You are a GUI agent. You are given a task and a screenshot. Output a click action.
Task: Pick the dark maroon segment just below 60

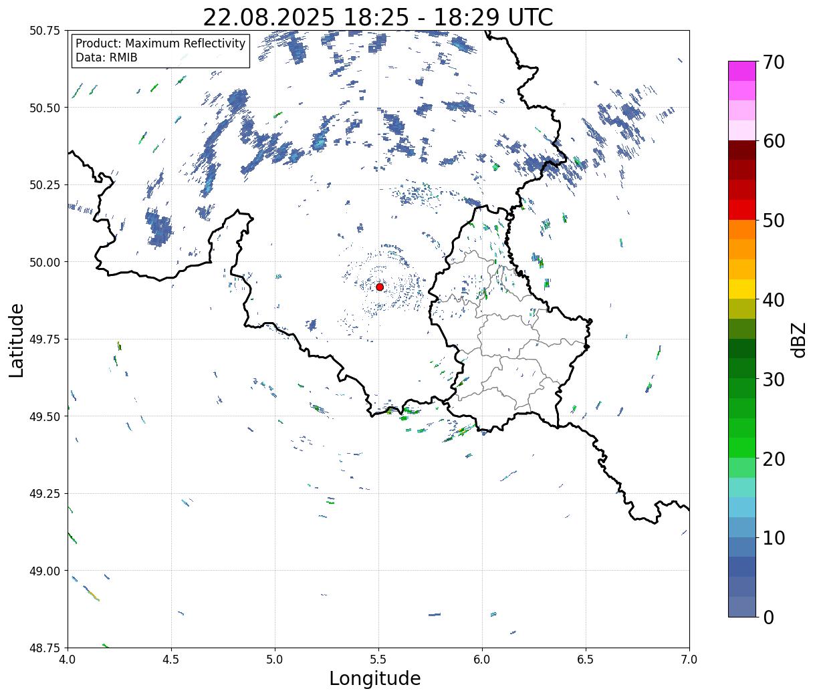coord(741,150)
